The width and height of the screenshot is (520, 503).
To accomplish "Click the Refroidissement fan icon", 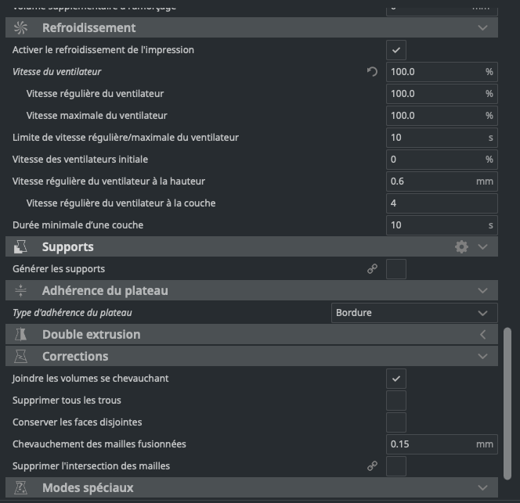I will point(21,28).
